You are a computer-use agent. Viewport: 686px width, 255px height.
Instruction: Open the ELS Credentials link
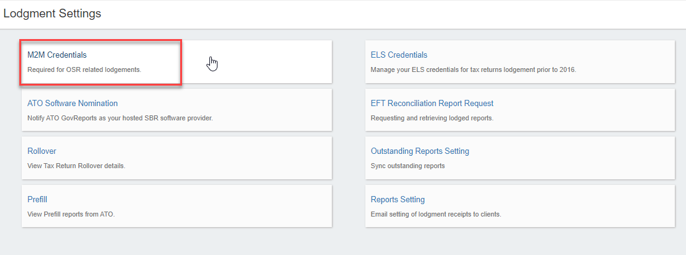point(399,55)
